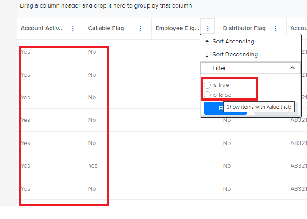Open the Callable Flag column menu
307x219 pixels.
click(x=141, y=28)
